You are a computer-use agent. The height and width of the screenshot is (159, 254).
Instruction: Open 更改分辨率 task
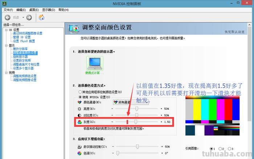pyautogui.click(x=20, y=49)
